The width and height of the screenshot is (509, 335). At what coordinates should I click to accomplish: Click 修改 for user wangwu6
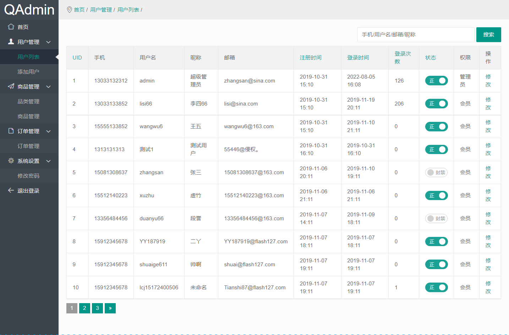pos(488,126)
